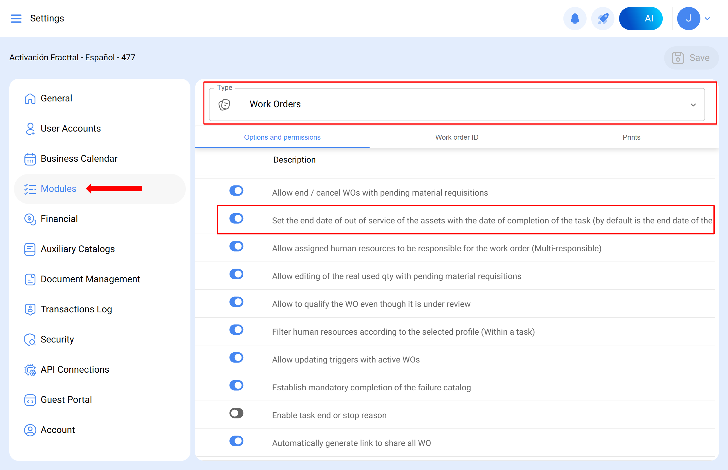
Task: Click the notifications bell icon
Action: click(x=574, y=19)
